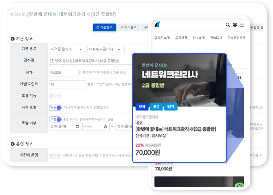Screen dimensions: 273x195
Task: Tap the green chat bubble icon
Action: click(x=240, y=186)
